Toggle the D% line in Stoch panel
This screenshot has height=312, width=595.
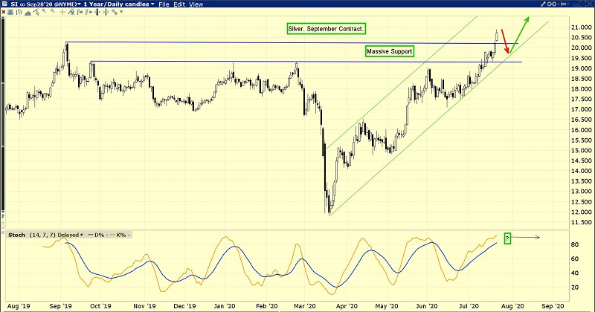pos(98,235)
